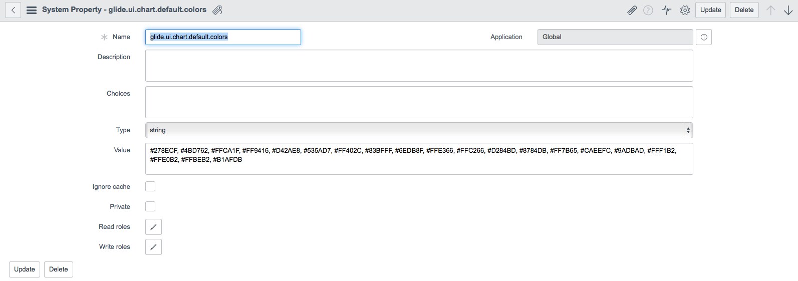
Task: Go to previous record with up arrow
Action: coord(771,10)
